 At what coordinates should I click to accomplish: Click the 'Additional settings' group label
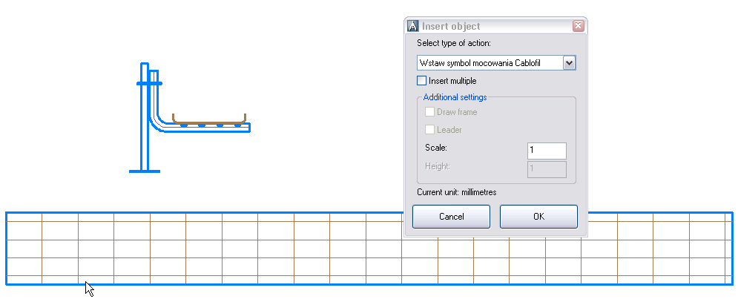(x=455, y=97)
